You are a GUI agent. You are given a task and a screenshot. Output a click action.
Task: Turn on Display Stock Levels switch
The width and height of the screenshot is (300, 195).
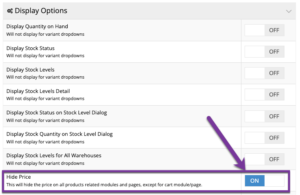(x=265, y=73)
